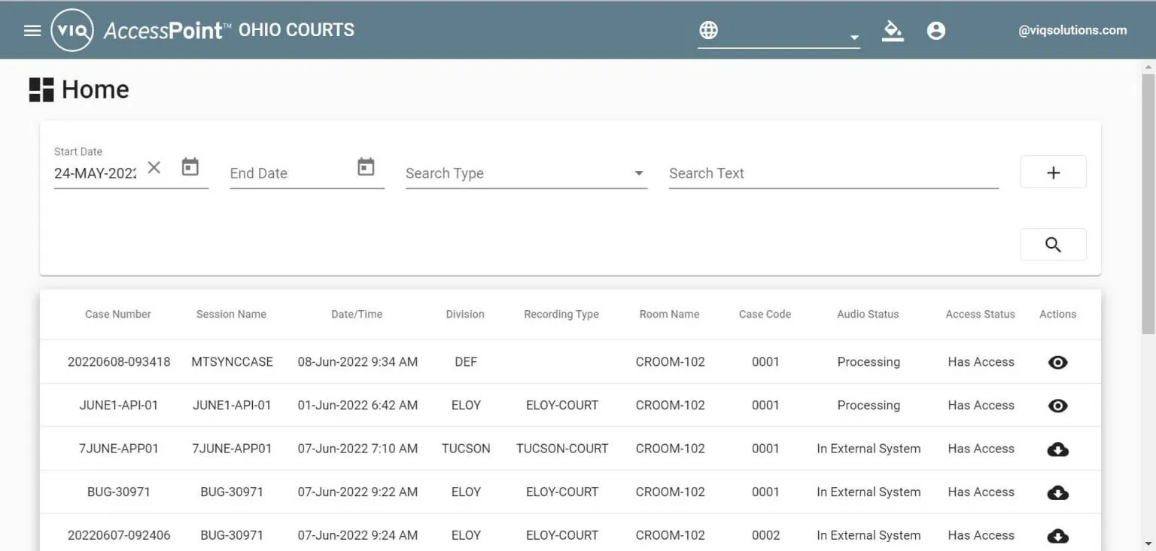Open the End Date calendar picker
Viewport: 1156px width, 551px height.
pyautogui.click(x=366, y=167)
